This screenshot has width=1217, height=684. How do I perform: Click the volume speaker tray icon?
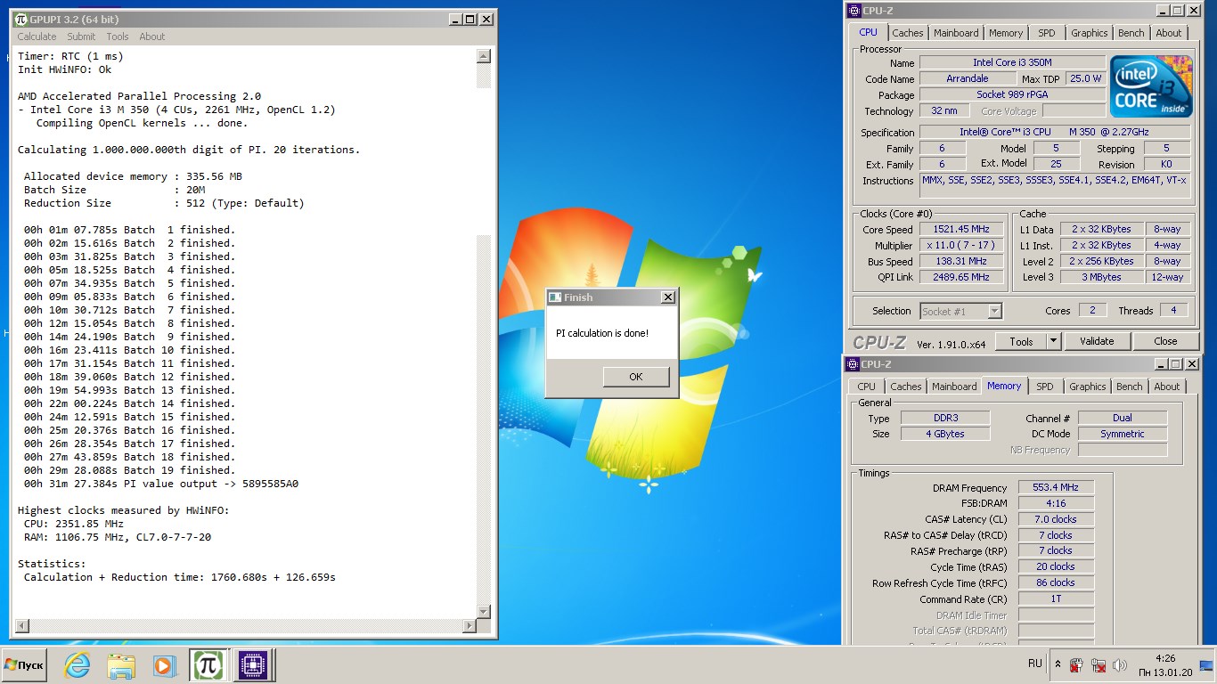tap(1120, 665)
